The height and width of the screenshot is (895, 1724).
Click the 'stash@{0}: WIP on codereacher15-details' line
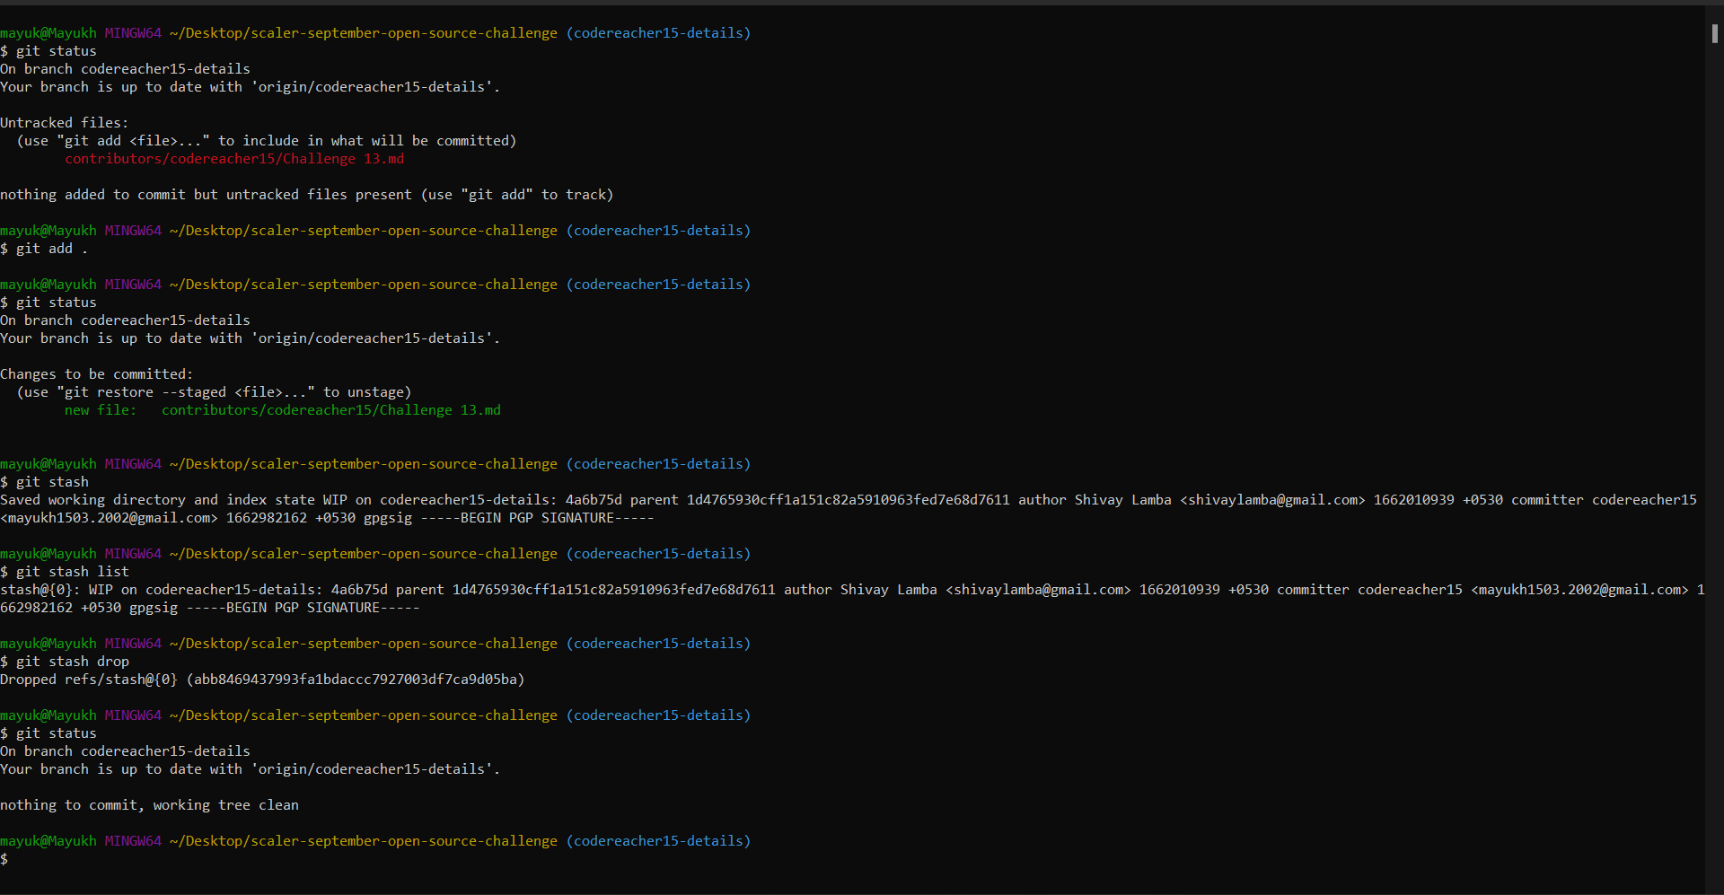(853, 599)
